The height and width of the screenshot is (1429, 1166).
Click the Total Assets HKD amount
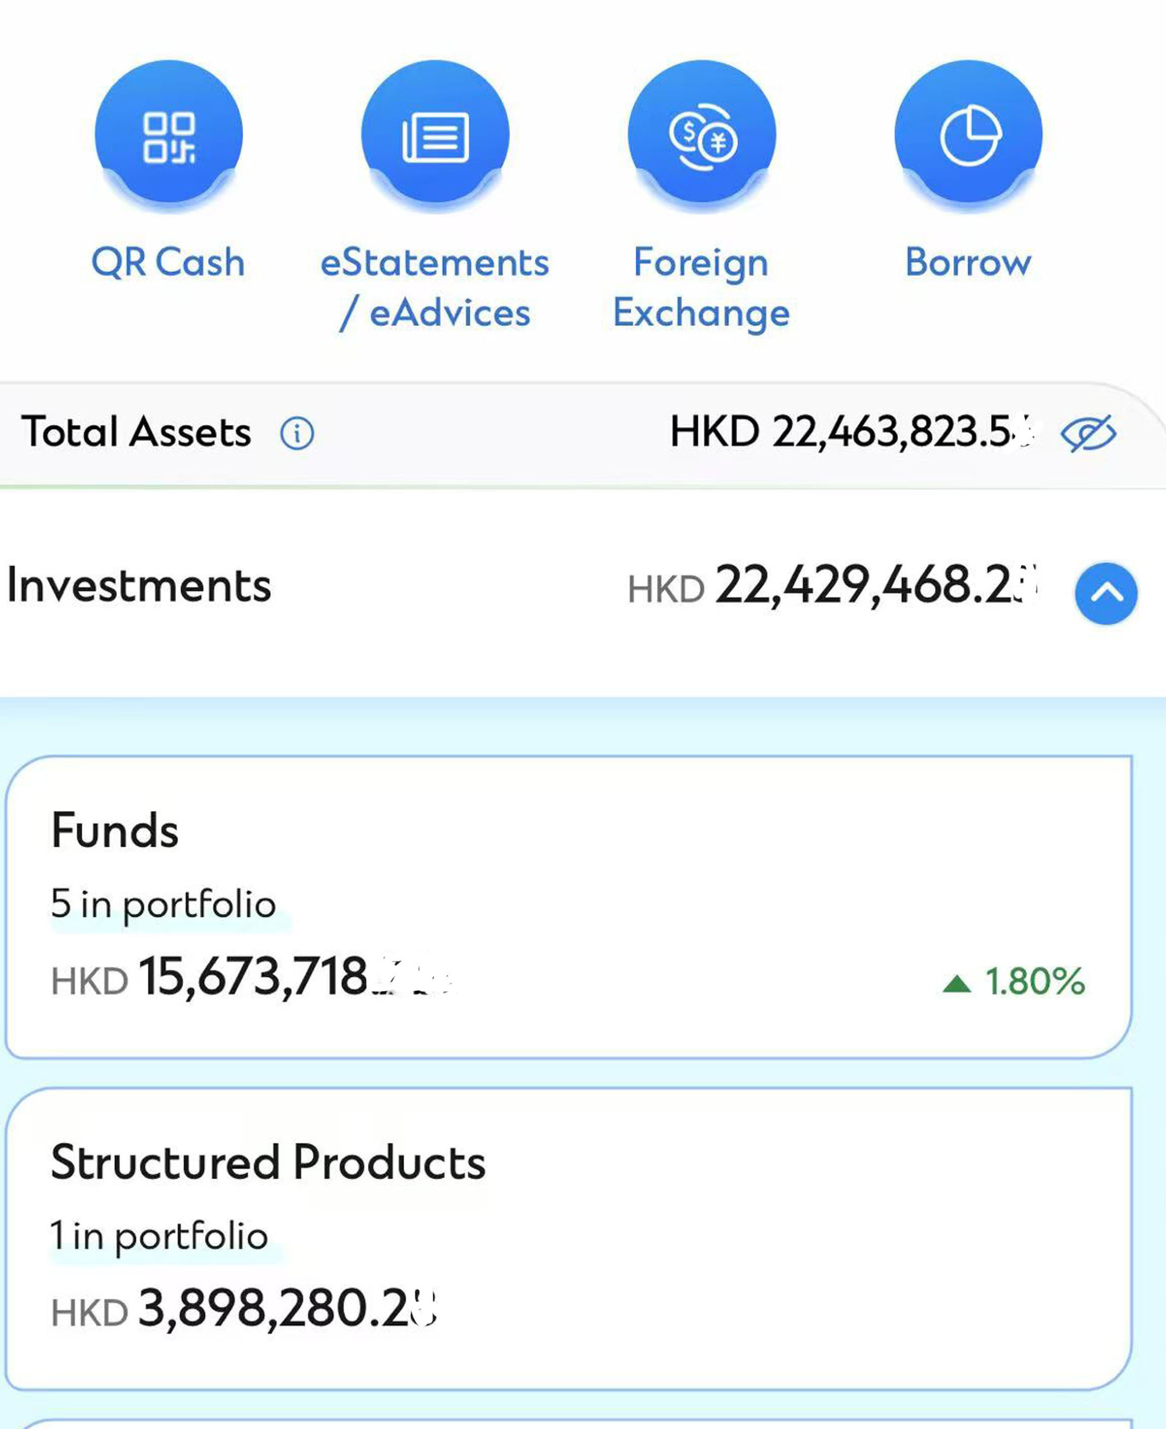click(x=853, y=432)
